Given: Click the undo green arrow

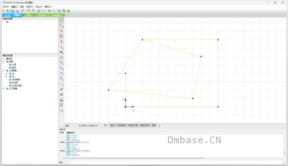Looking at the screenshot, I should click(49, 11).
